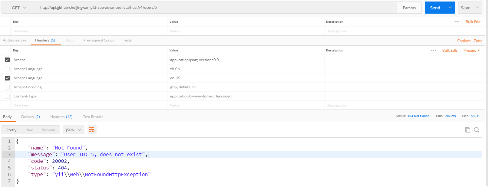Disable the en-US Accept-Language header checkbox

pos(7,78)
